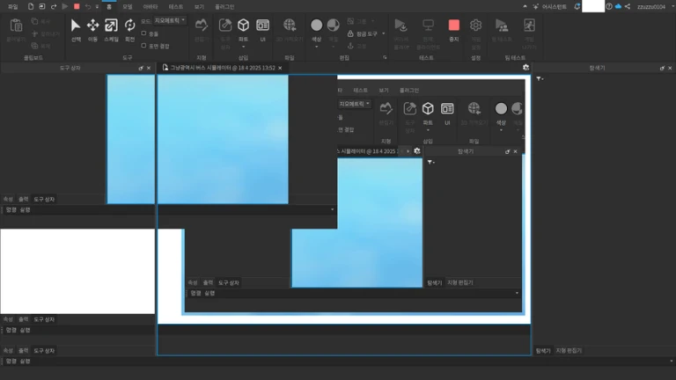Enable the 충돌 (Collisions) checkbox
Image resolution: width=676 pixels, height=380 pixels.
tap(143, 33)
